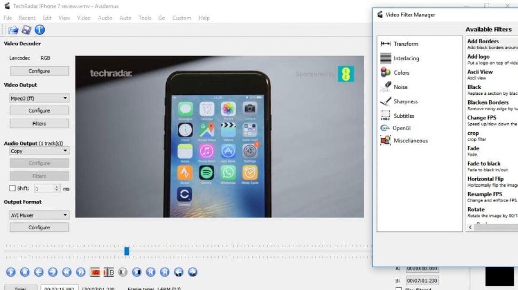
Task: Open the Video Output Mpeg2 dropdown
Action: 39,98
